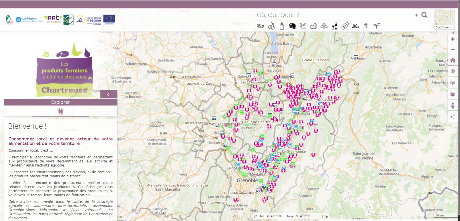Toggle the seedling plant category filter
The image size is (460, 221).
tap(377, 26)
